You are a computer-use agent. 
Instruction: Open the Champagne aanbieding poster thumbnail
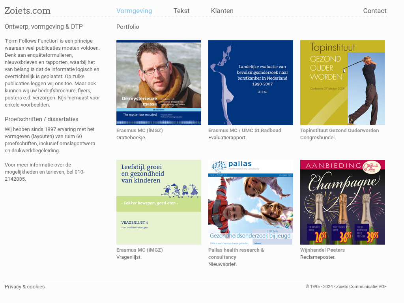pyautogui.click(x=342, y=202)
